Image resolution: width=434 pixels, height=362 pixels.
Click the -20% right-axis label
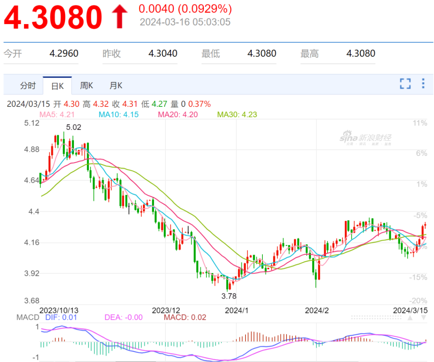[418, 301]
